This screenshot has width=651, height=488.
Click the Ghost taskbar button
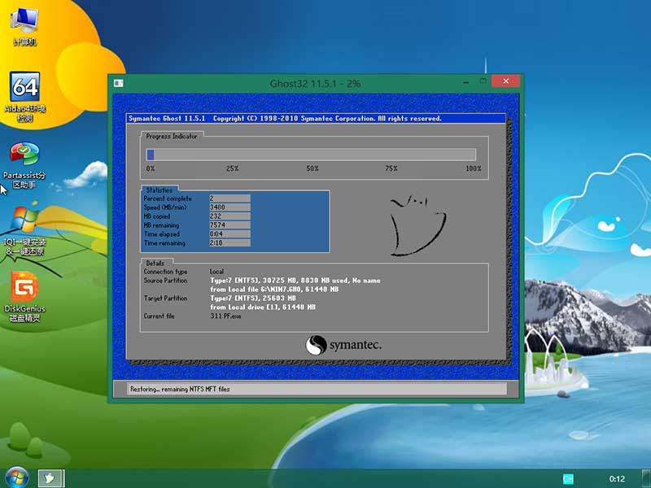tap(51, 478)
